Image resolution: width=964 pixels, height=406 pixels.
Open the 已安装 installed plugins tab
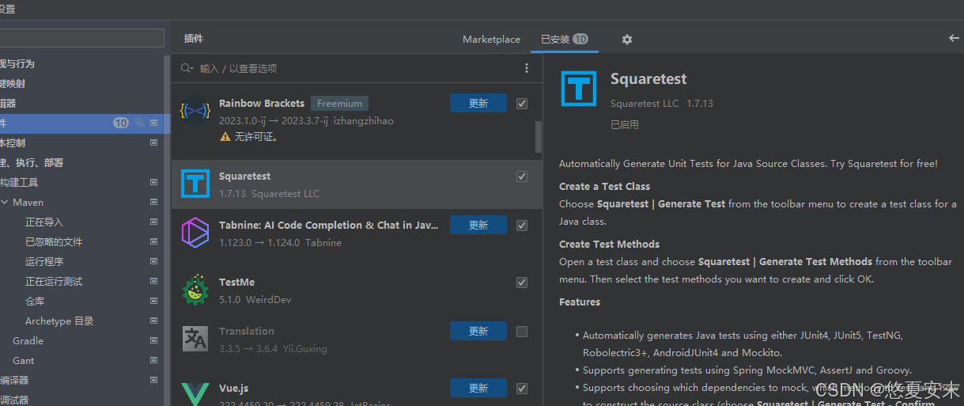tap(564, 39)
